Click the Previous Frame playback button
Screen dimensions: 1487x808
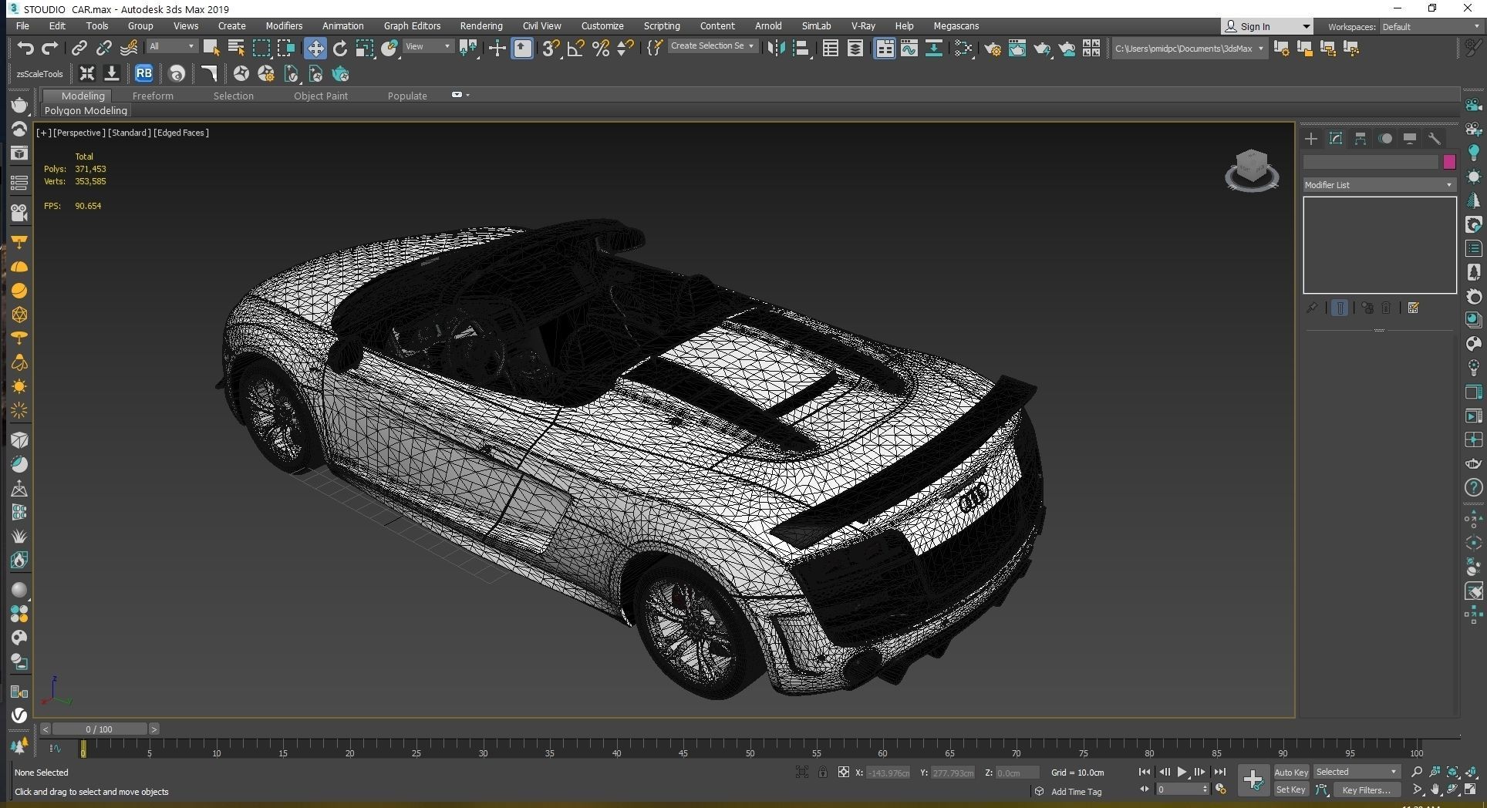point(1164,772)
